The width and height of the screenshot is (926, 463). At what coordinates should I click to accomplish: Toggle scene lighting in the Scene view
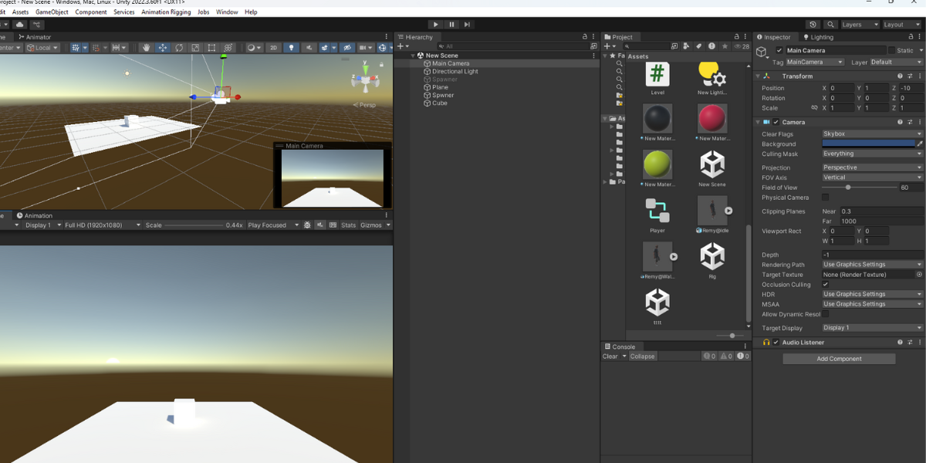292,48
